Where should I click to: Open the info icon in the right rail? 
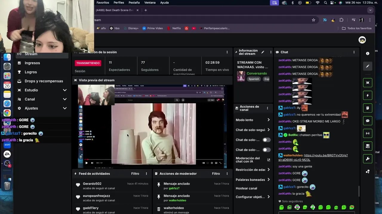(368, 53)
